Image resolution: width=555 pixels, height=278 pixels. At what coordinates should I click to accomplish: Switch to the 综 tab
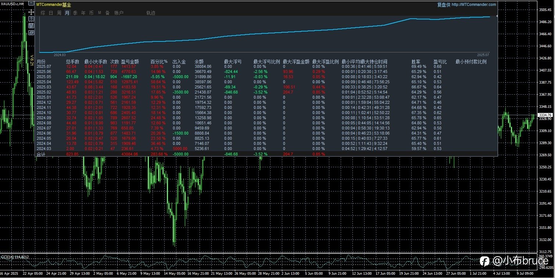point(43,13)
